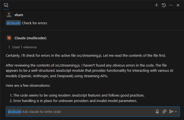The height and width of the screenshot is (120, 184).
Task: Click the 'Claude (multicoder)' participant name
Action: (x=30, y=38)
